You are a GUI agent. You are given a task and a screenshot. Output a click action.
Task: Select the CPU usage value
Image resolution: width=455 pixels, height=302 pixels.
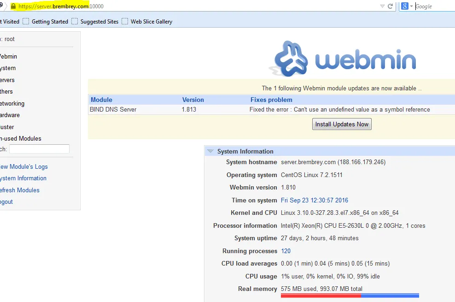(330, 276)
